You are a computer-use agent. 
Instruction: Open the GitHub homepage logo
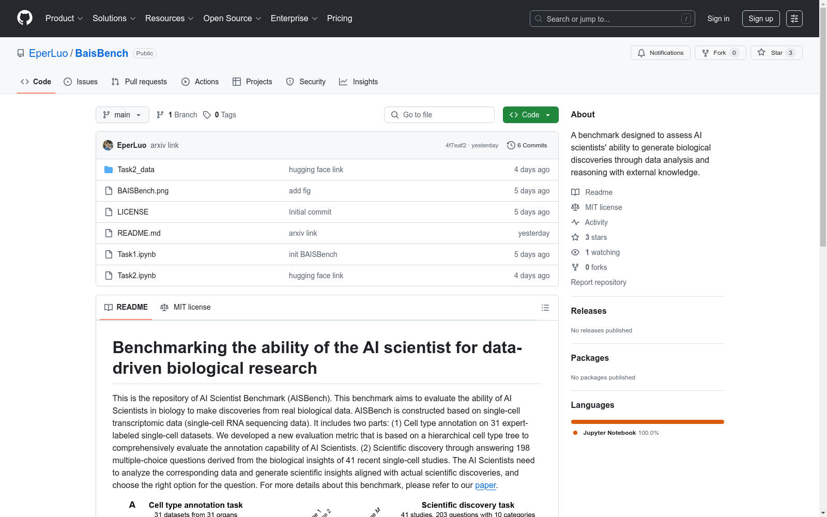pos(25,18)
